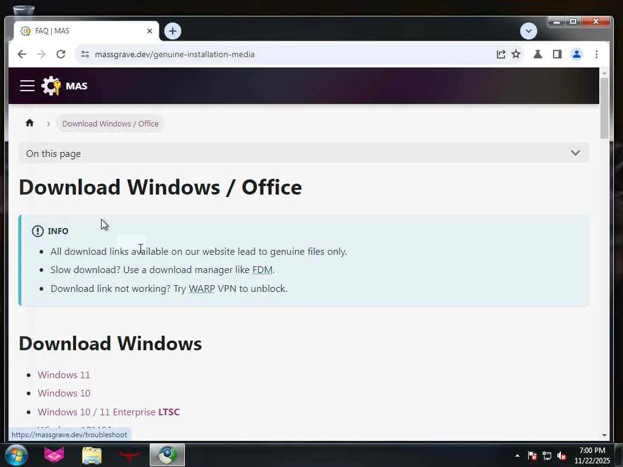Click the scrollbar down arrow
Image resolution: width=623 pixels, height=467 pixels.
(604, 435)
